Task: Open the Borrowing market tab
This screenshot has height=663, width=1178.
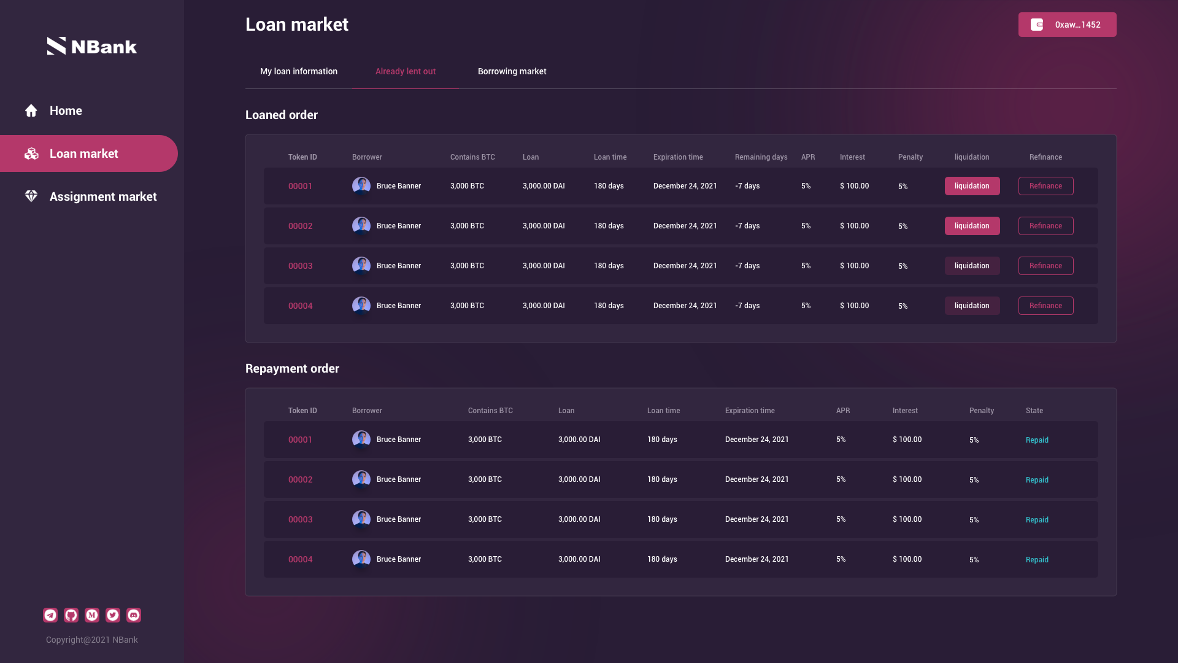Action: click(512, 71)
